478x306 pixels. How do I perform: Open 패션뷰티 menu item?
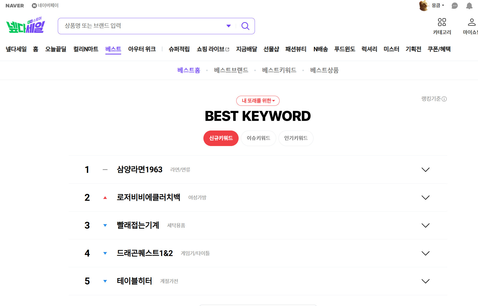click(x=296, y=49)
